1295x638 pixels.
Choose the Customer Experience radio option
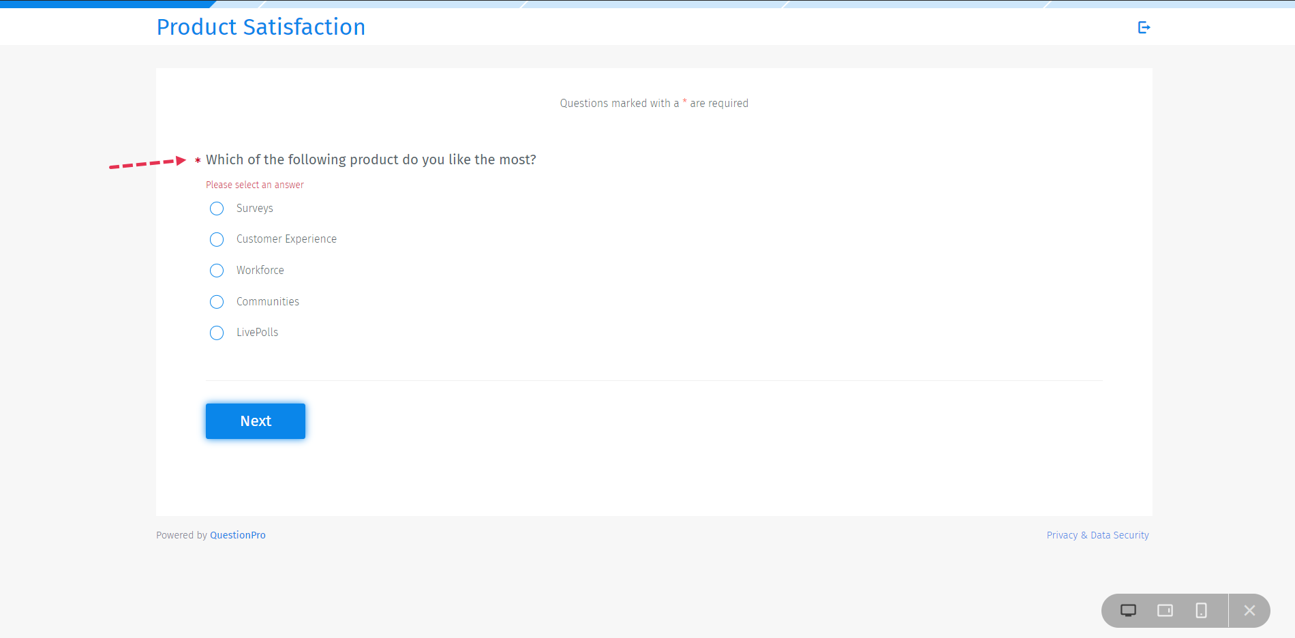(x=217, y=239)
